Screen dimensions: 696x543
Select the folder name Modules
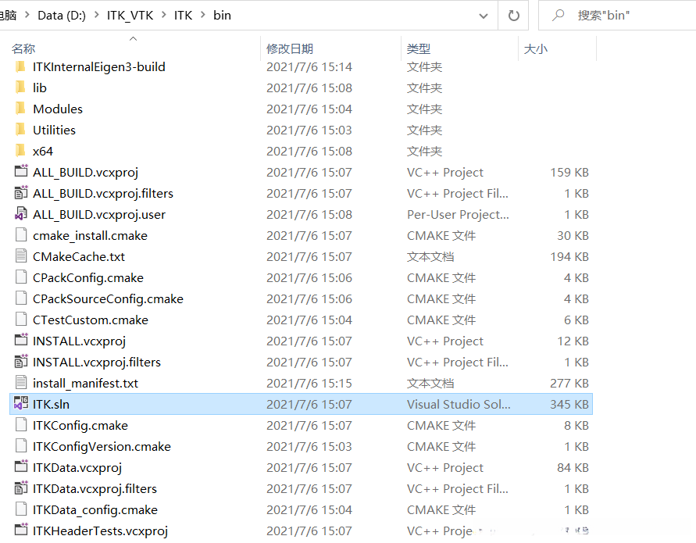[x=58, y=109]
